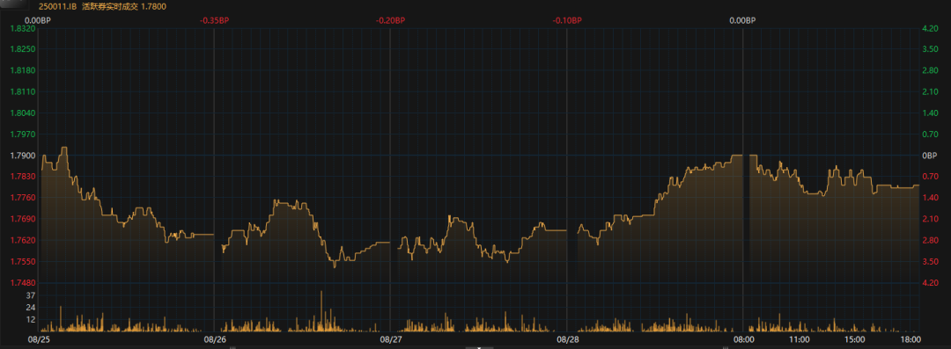951x349 pixels.
Task: Click the 18:00 time label on the axis
Action: coord(910,339)
